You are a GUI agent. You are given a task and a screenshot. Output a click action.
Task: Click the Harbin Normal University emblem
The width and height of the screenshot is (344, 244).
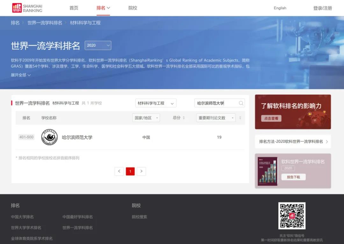pos(49,137)
